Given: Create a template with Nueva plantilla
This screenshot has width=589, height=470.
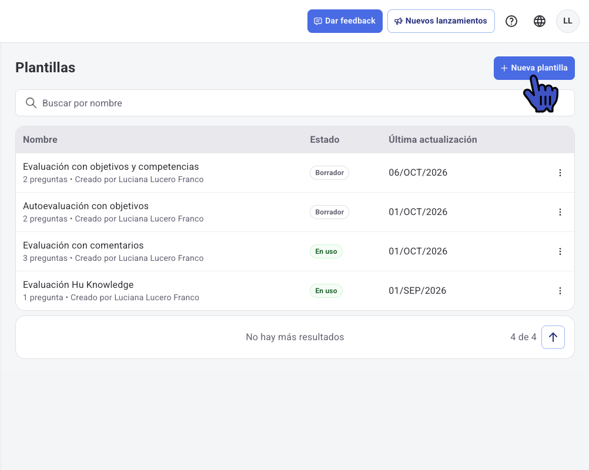Looking at the screenshot, I should point(534,68).
